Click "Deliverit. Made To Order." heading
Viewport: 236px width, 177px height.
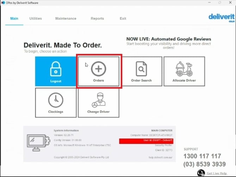click(63, 45)
